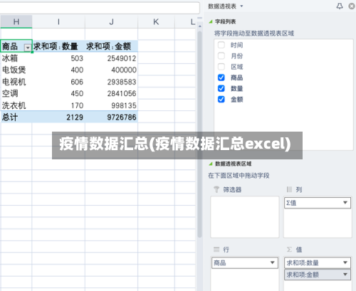This screenshot has height=291, width=356.
Task: Select column J header
Action: [x=111, y=22]
